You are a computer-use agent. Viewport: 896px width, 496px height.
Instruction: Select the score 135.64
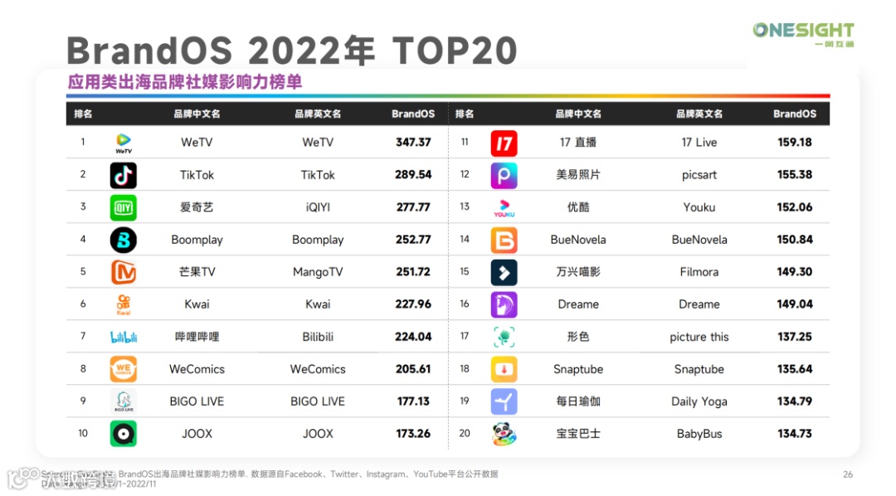pyautogui.click(x=795, y=369)
